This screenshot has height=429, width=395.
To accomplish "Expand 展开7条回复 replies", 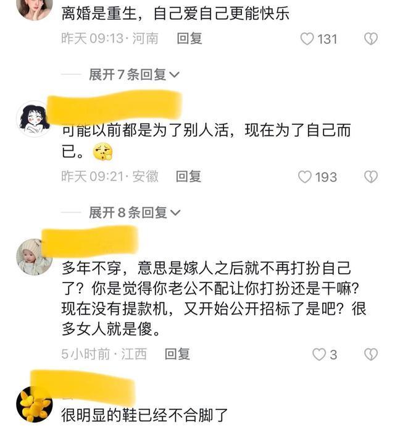I will click(x=134, y=74).
